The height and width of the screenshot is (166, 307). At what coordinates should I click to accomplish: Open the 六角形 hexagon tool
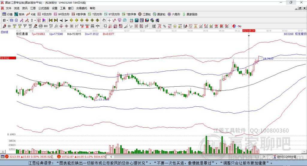point(174,14)
